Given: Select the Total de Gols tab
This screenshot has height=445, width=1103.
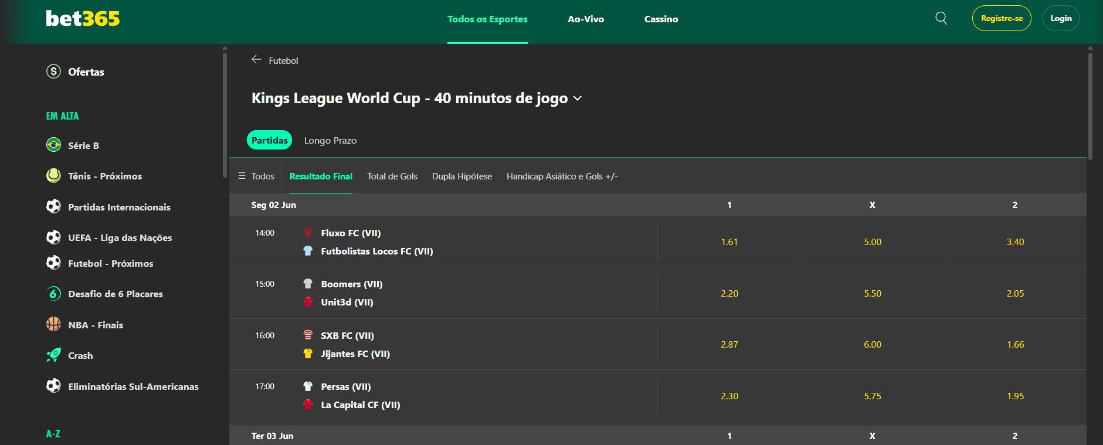Looking at the screenshot, I should [x=392, y=176].
